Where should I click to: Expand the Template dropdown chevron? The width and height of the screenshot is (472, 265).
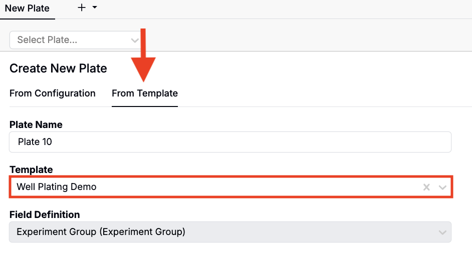click(x=442, y=187)
